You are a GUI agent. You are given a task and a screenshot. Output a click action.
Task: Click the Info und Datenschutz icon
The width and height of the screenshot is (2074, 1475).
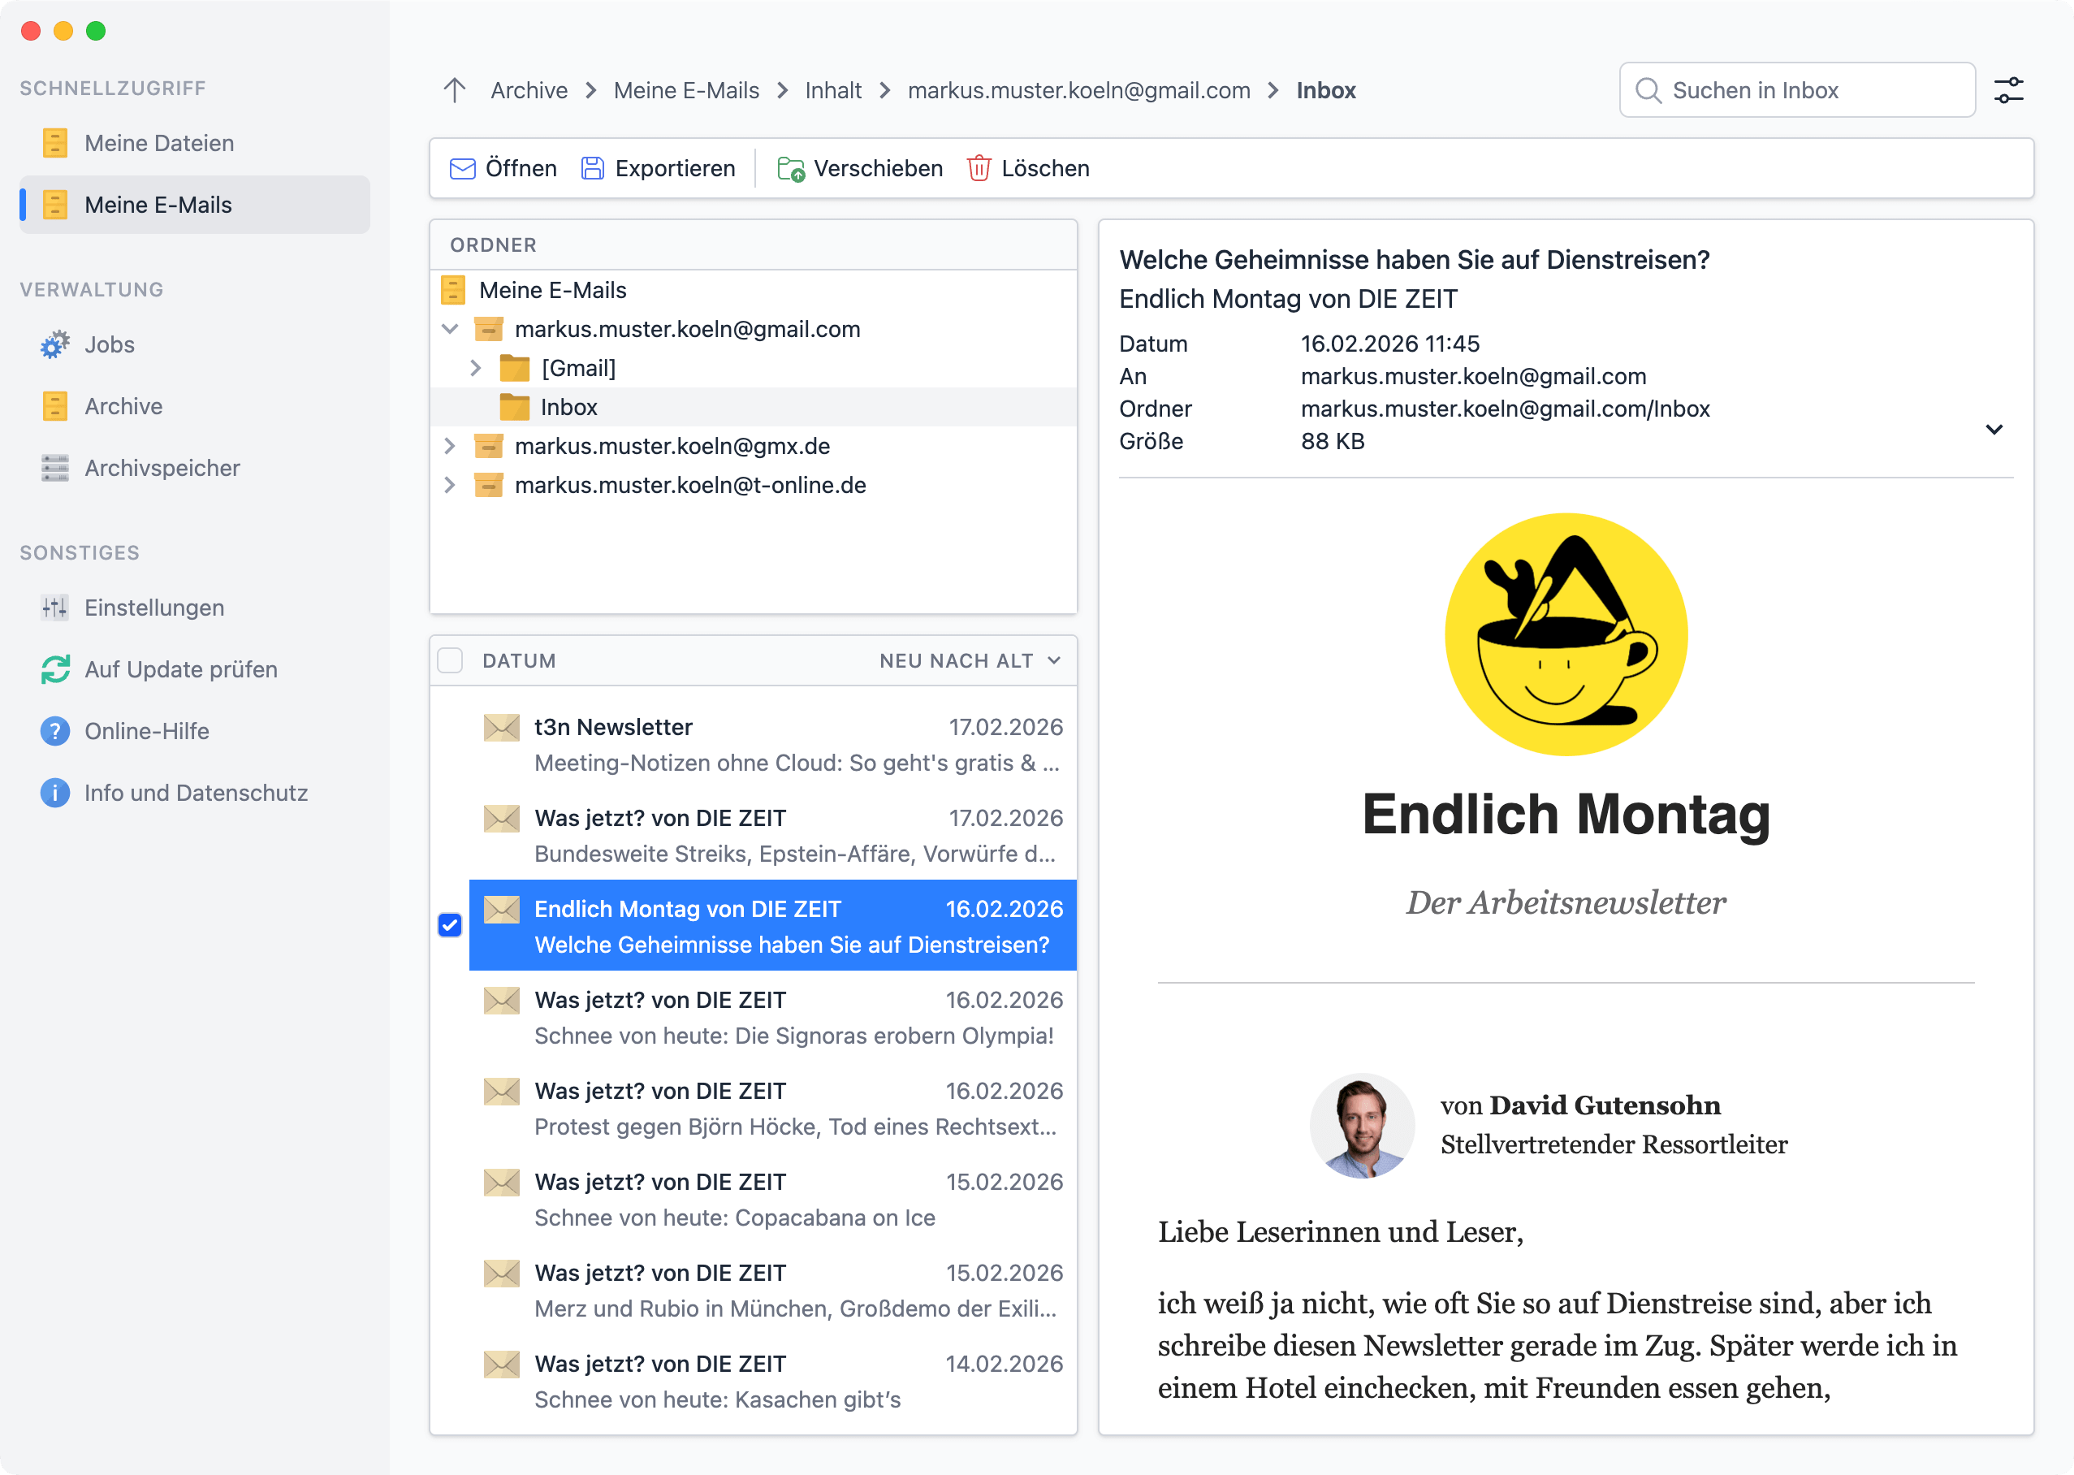pyautogui.click(x=54, y=793)
